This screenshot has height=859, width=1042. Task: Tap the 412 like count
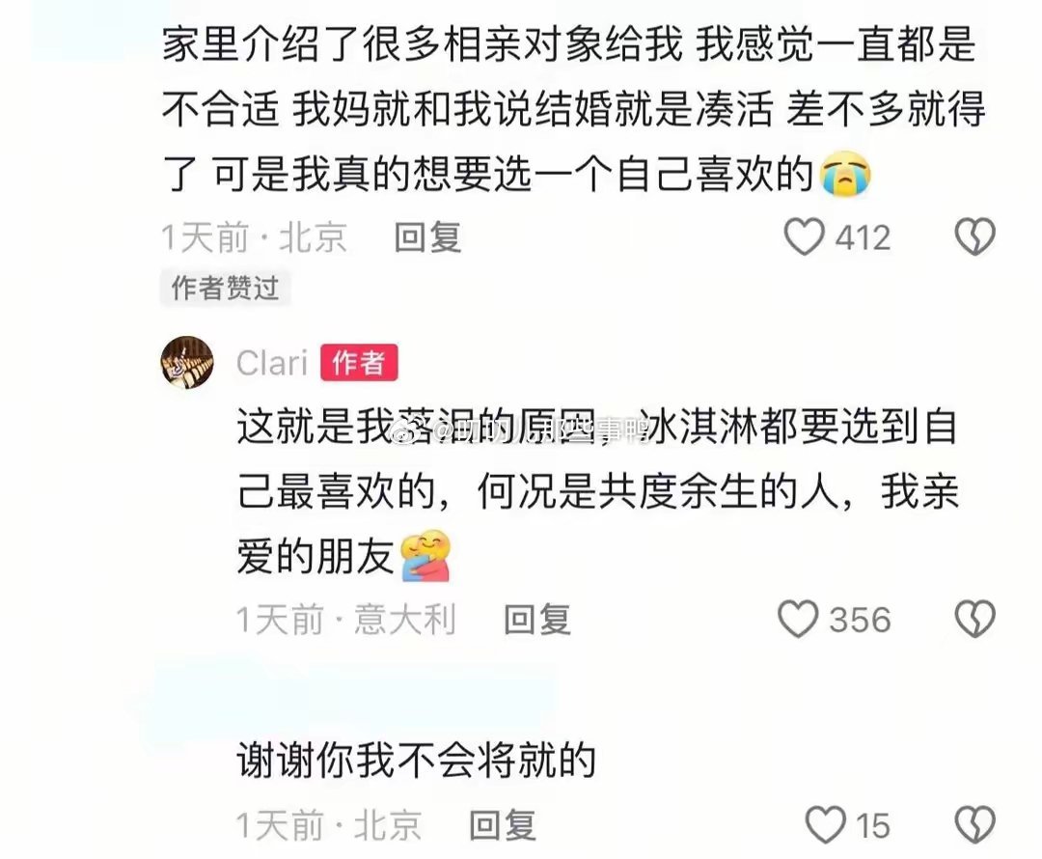(x=863, y=237)
